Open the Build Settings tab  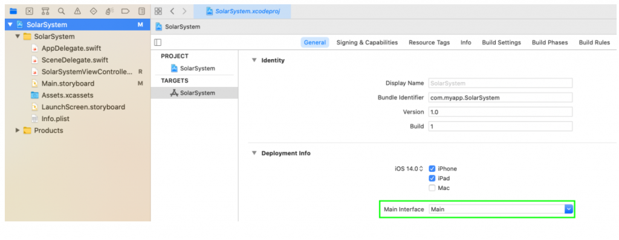pyautogui.click(x=501, y=43)
